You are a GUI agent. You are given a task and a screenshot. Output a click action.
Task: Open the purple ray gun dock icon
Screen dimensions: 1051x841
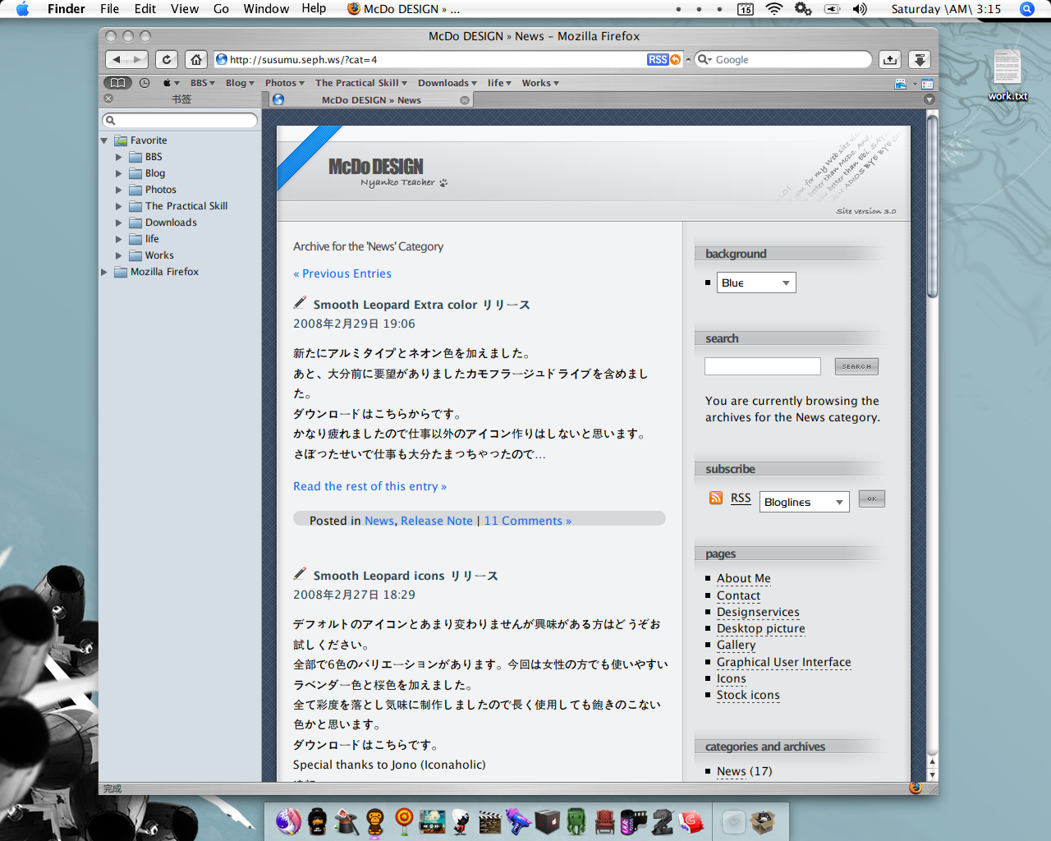coord(518,821)
